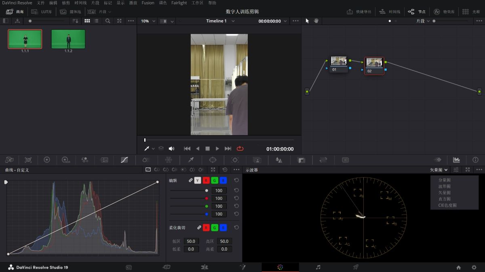Viewport: 485px width, 272px height.
Task: Toggle the Y luminance channel button
Action: [x=198, y=180]
